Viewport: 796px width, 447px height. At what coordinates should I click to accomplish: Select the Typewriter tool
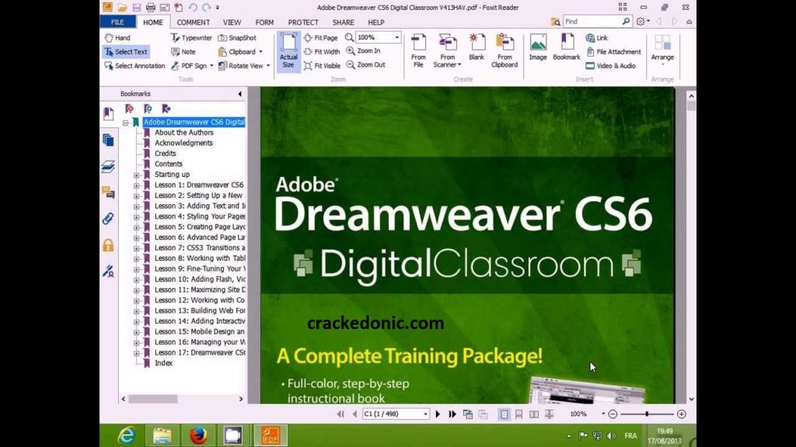point(191,37)
